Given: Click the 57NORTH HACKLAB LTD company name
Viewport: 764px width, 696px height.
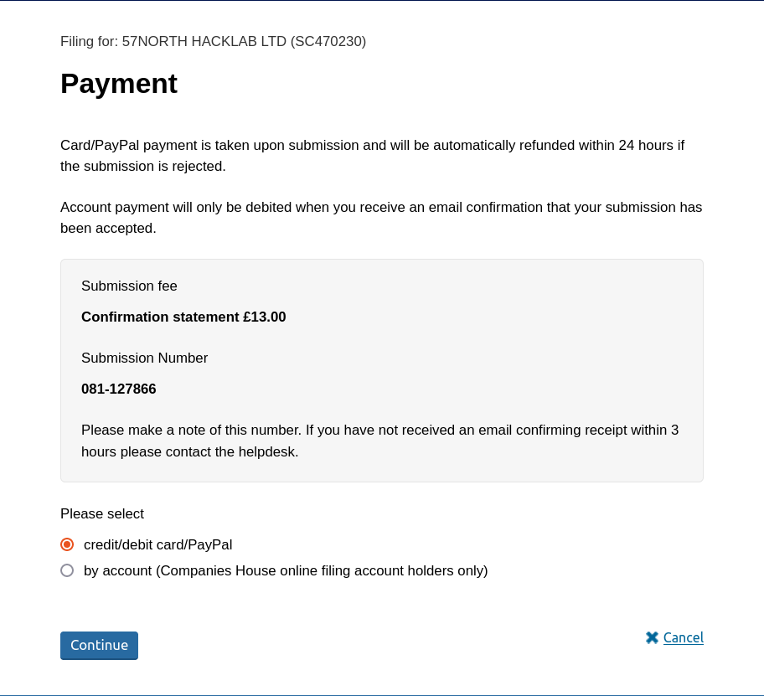Looking at the screenshot, I should (204, 41).
